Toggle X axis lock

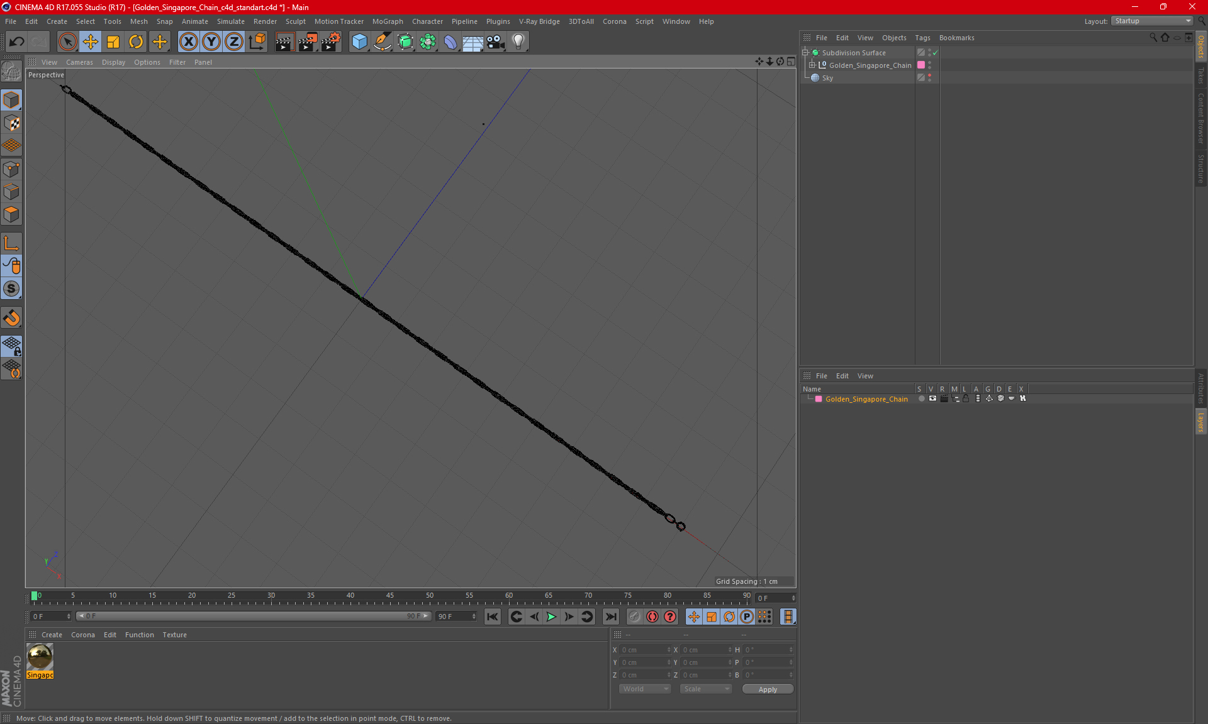pyautogui.click(x=188, y=42)
